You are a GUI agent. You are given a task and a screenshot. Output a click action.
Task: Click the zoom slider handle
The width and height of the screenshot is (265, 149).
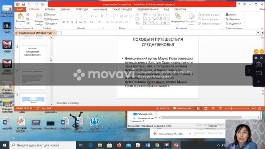(231, 108)
